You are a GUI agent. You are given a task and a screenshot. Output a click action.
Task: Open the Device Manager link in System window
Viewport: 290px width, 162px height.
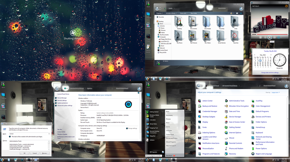(x=62, y=98)
